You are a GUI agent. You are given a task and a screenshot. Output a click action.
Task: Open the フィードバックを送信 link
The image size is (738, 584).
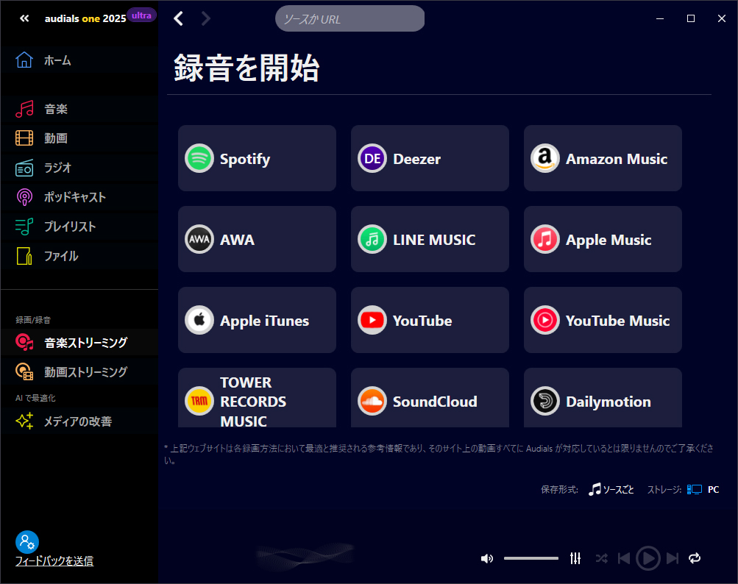54,561
